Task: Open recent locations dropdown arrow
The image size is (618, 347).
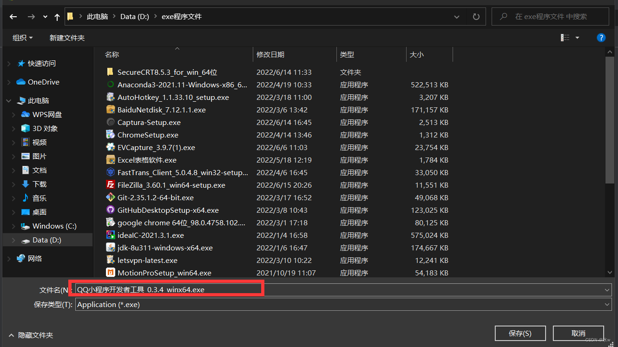Action: (x=45, y=17)
